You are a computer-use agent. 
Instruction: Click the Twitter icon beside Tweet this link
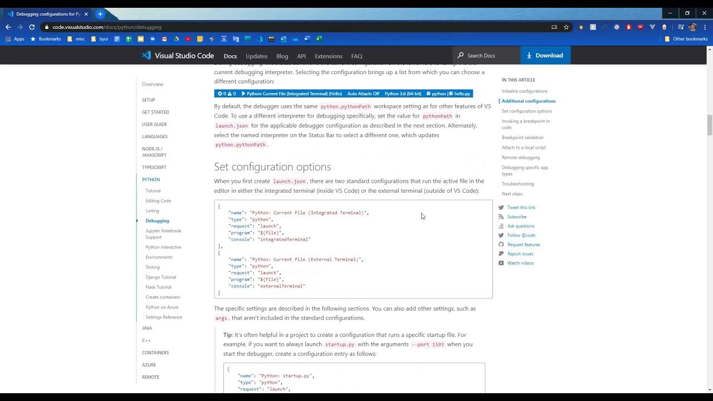[501, 208]
